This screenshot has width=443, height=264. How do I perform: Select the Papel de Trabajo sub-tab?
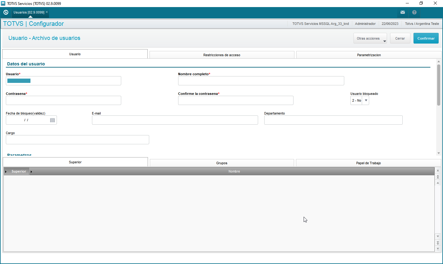(369, 163)
